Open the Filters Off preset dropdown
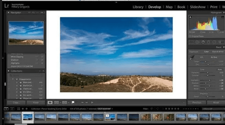The image size is (225, 125). (x=213, y=109)
